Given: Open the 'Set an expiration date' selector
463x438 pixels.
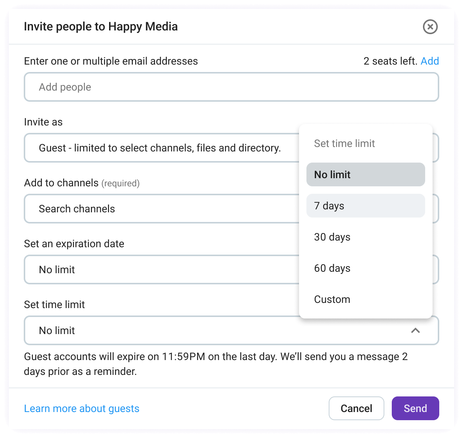Looking at the screenshot, I should tap(160, 269).
